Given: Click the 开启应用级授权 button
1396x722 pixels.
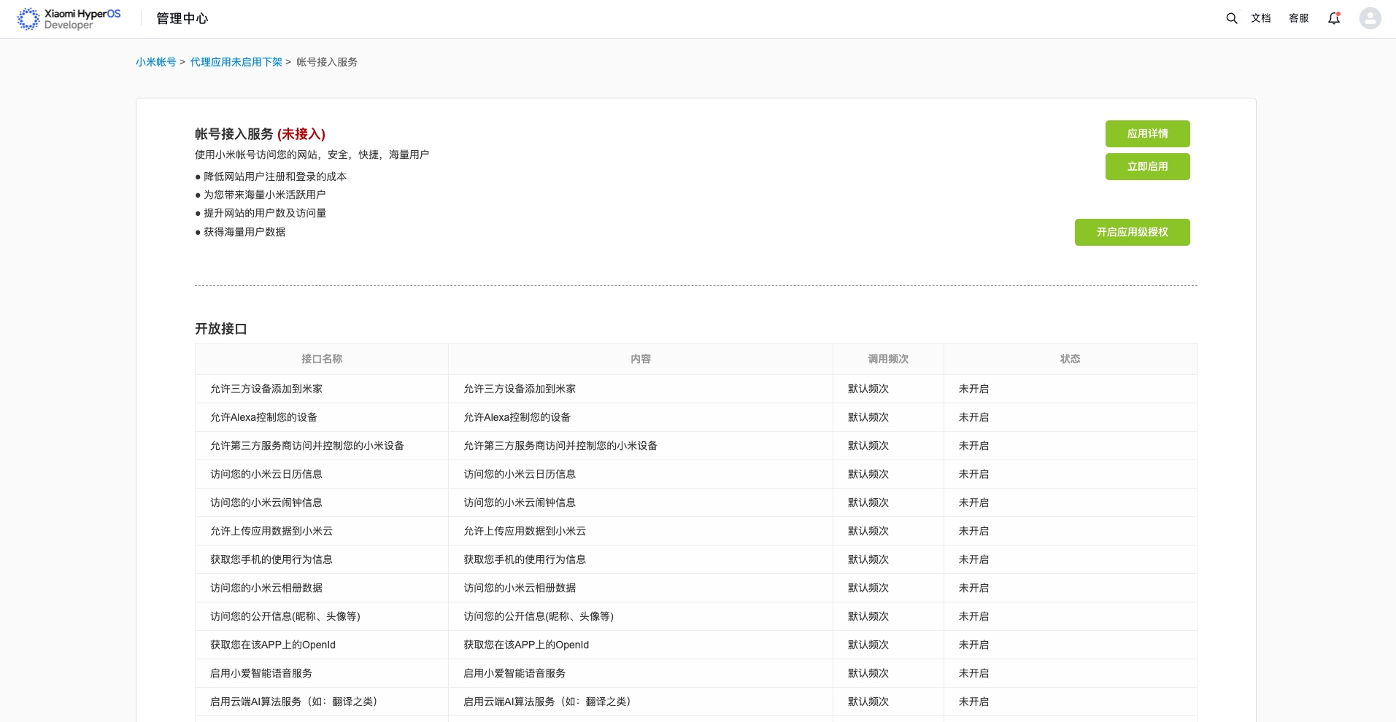Looking at the screenshot, I should point(1131,232).
